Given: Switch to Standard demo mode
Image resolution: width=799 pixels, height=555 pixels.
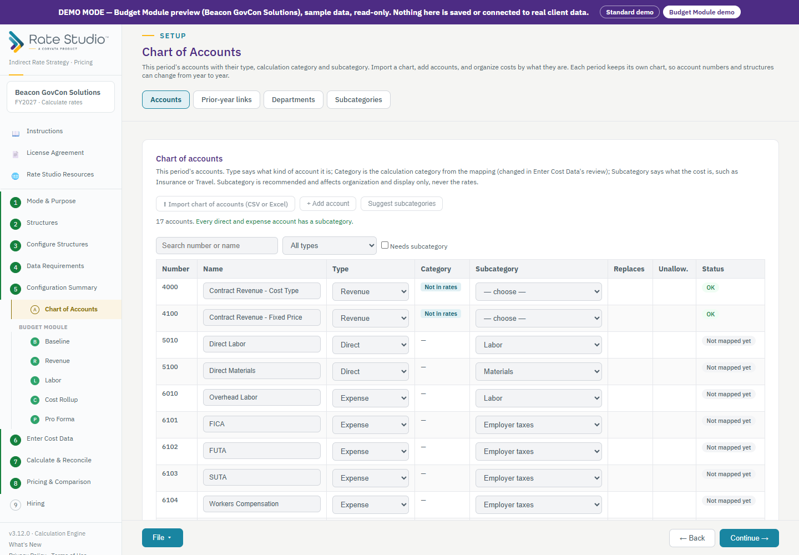Looking at the screenshot, I should (x=630, y=12).
